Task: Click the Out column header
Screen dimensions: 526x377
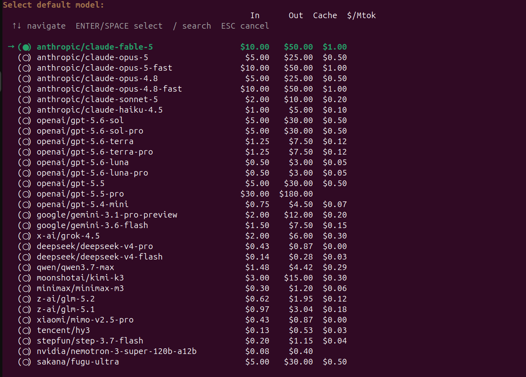Action: pyautogui.click(x=296, y=15)
